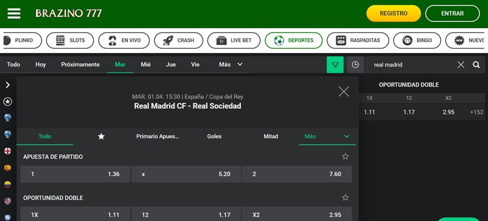Click the search magnifier icon
This screenshot has width=488, height=221.
point(476,65)
